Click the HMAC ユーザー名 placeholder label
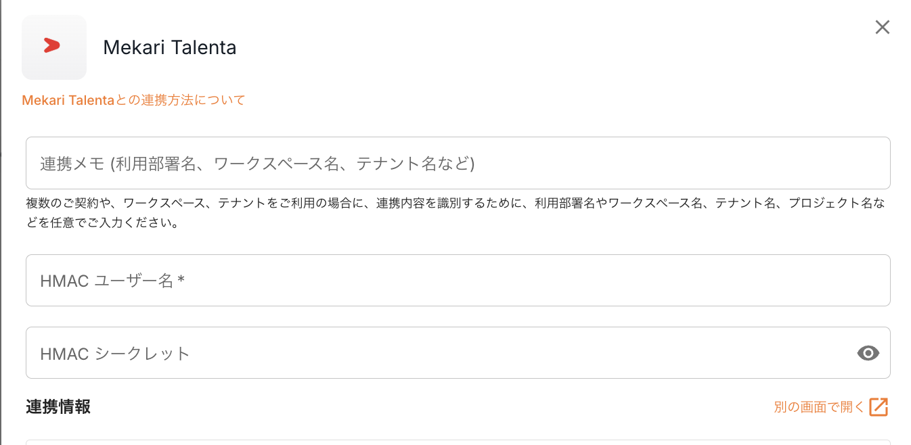 (x=107, y=281)
